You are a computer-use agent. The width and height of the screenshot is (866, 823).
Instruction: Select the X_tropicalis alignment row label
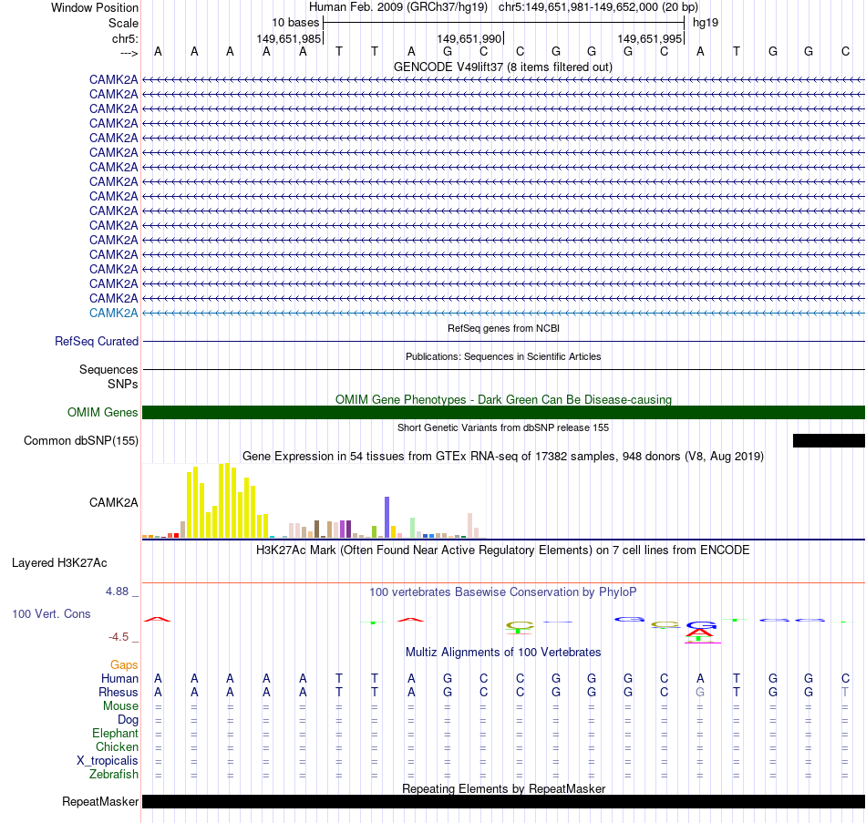tap(108, 761)
